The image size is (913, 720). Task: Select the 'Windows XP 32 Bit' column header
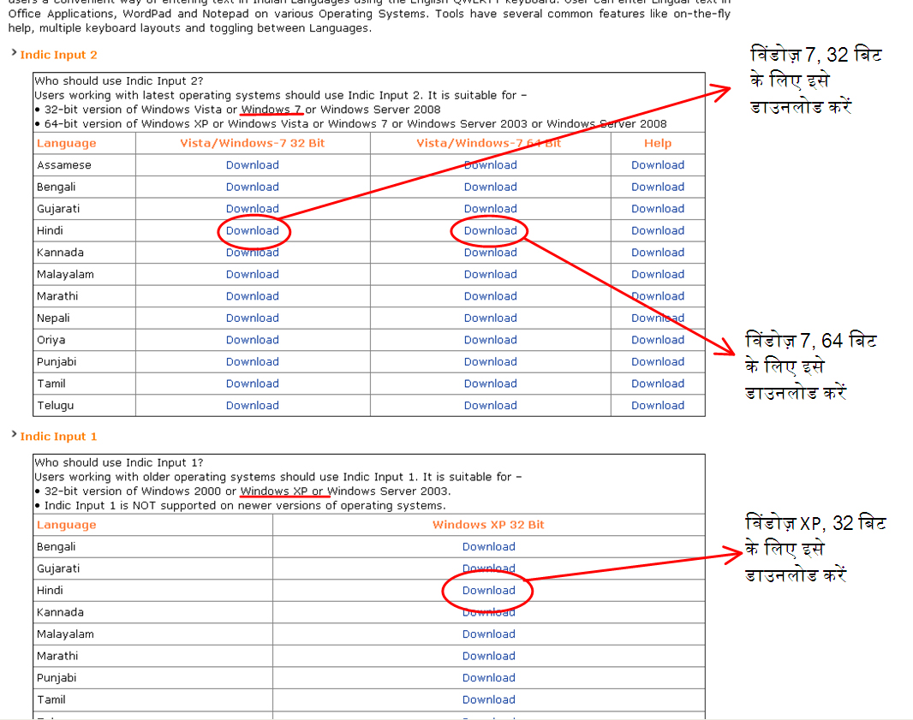[x=488, y=525]
